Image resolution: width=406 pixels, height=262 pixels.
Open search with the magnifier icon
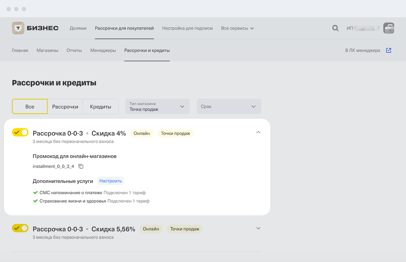(x=335, y=28)
